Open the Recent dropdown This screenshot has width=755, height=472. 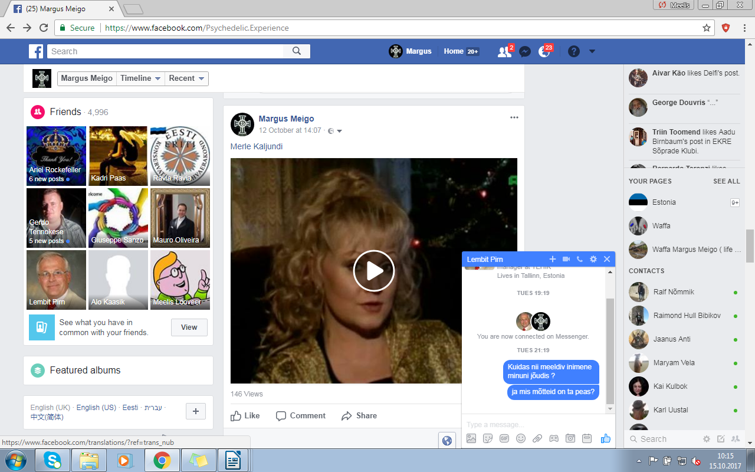(x=186, y=78)
